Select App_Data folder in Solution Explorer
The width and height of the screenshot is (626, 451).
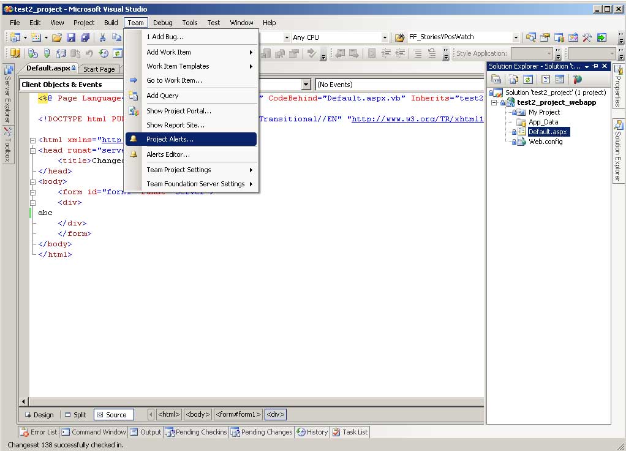[x=543, y=122]
